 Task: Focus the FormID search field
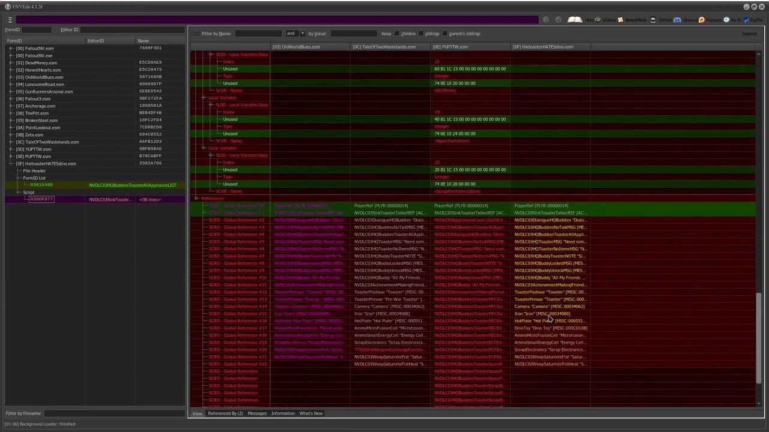click(37, 29)
